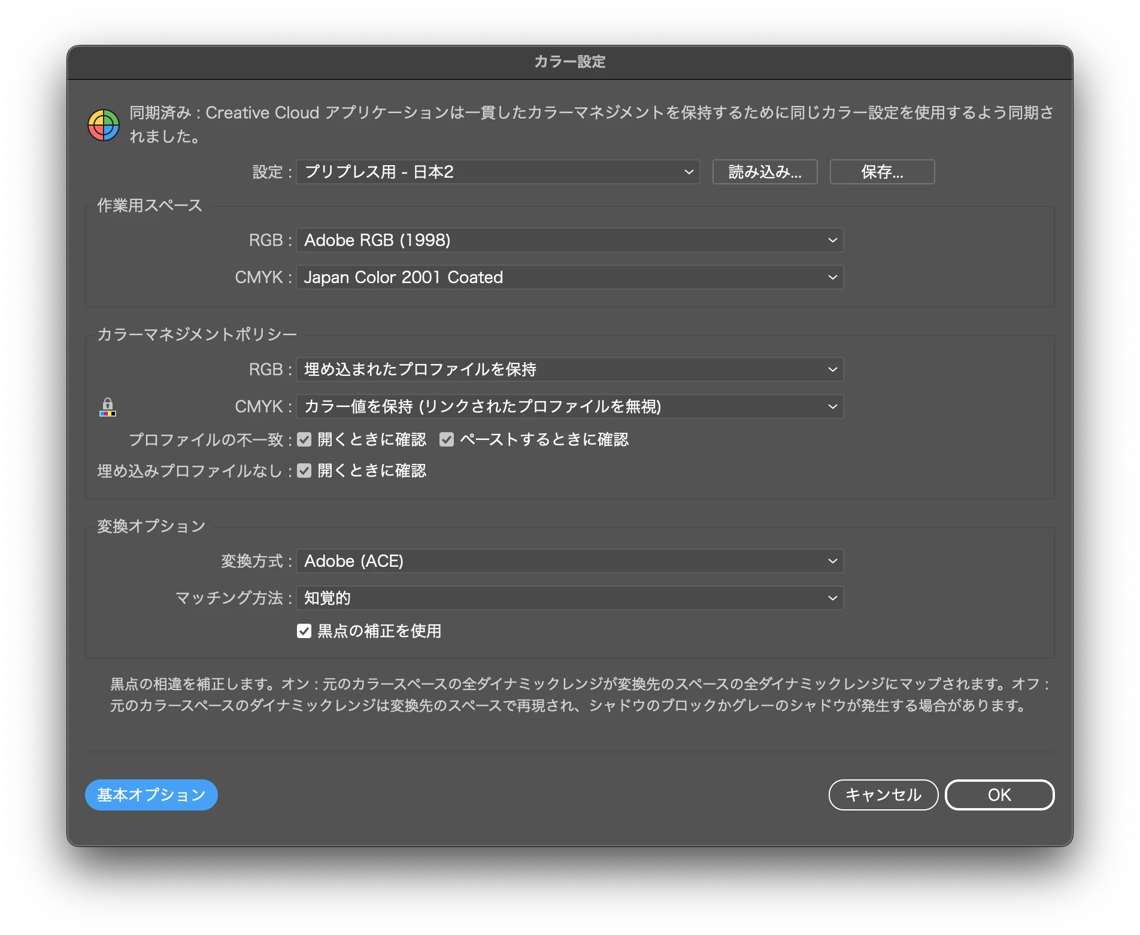Open the マッチング方法 知覚的 dropdown
1140x935 pixels.
pos(570,598)
